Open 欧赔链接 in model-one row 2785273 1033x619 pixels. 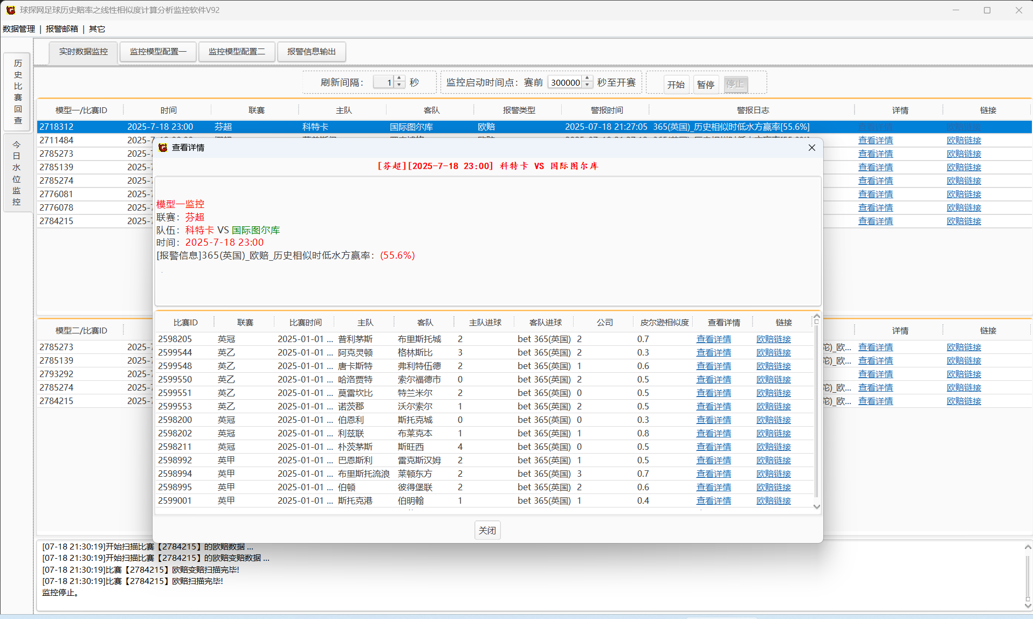pyautogui.click(x=964, y=154)
